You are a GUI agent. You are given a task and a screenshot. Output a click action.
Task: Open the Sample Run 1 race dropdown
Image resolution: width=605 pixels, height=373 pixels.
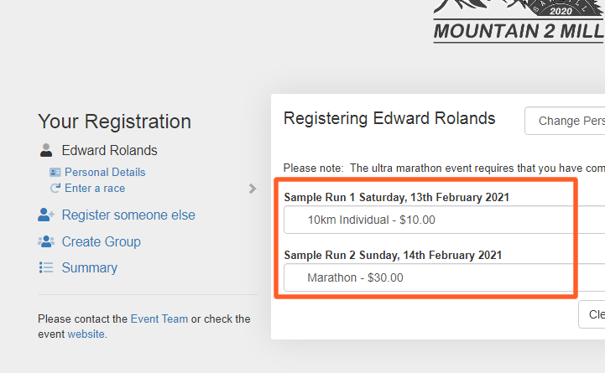click(443, 220)
